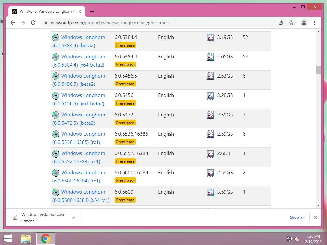Bookmark this page with the star
Image resolution: width=327 pixels, height=245 pixels.
coord(291,23)
